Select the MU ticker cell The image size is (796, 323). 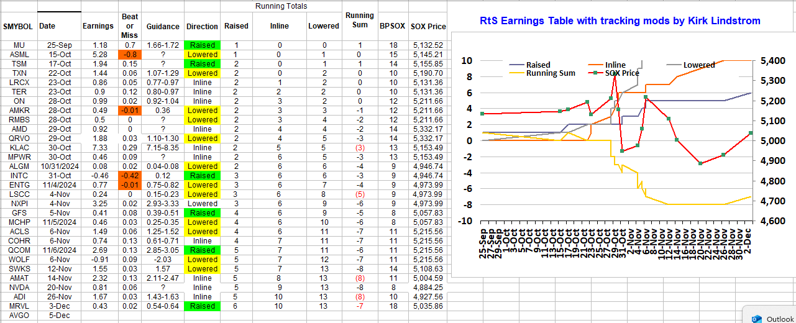(x=19, y=45)
